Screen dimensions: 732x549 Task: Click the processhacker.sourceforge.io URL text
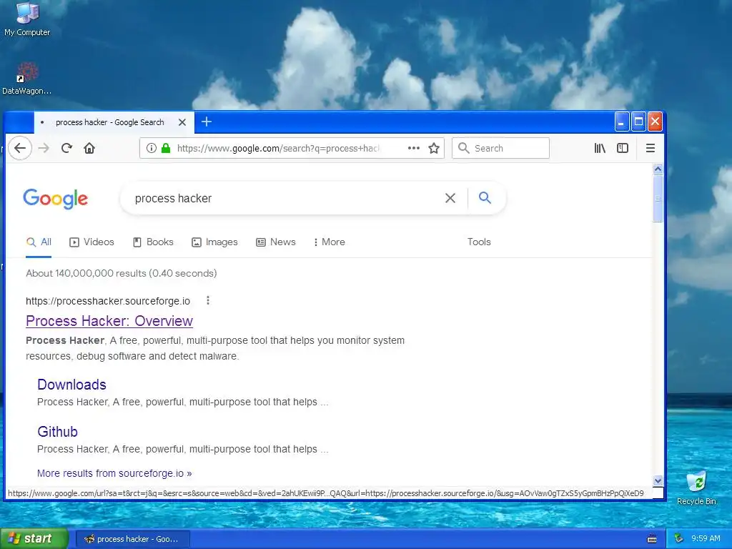108,301
